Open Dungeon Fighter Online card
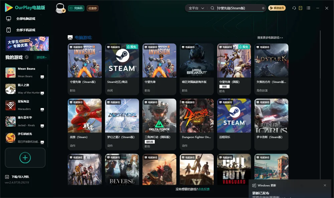Viewport: 334px width, 198px height. pos(197,124)
